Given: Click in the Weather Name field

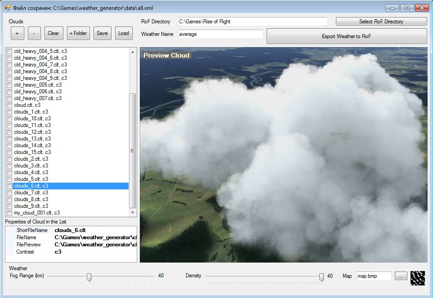Looking at the screenshot, I should (x=220, y=34).
